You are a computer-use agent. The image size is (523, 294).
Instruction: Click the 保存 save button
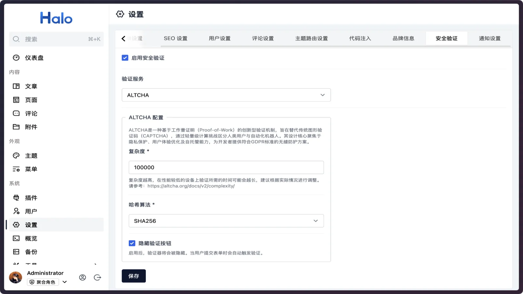(x=134, y=276)
